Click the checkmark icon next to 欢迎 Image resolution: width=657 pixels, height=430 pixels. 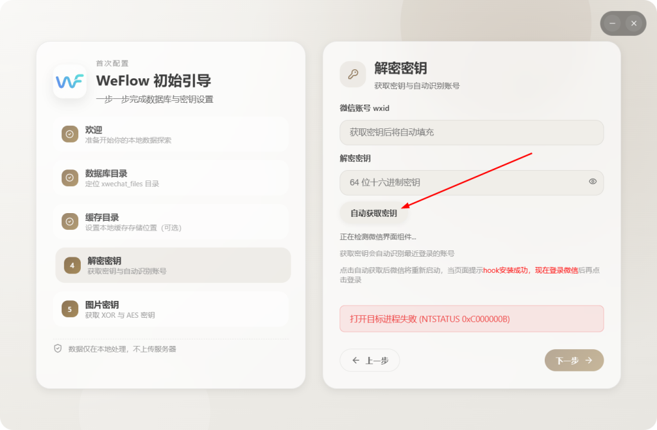70,134
